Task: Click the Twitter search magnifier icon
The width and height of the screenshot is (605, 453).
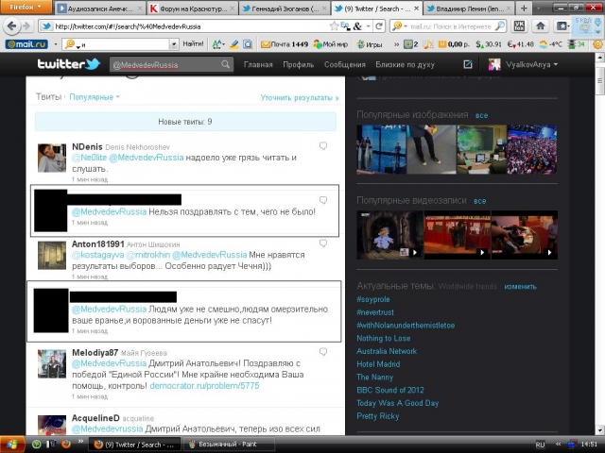Action: (226, 64)
